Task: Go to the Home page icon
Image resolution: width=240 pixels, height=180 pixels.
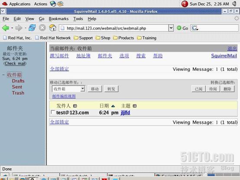Action: (x=52, y=28)
